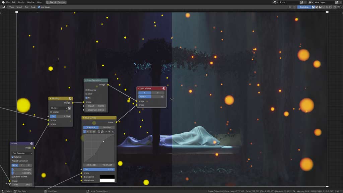
Task: Collapse the Lens Distortion node
Action: (86, 80)
